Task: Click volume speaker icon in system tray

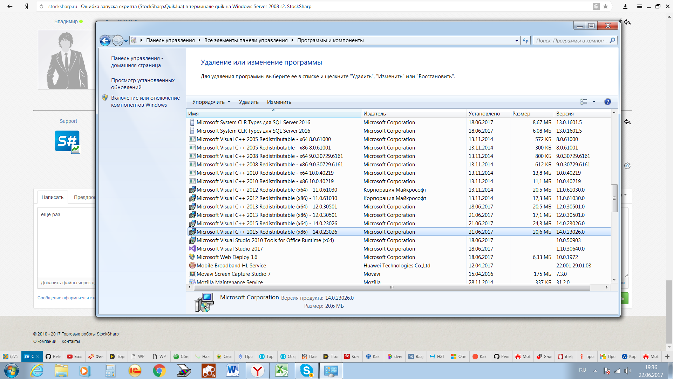Action: tap(627, 371)
